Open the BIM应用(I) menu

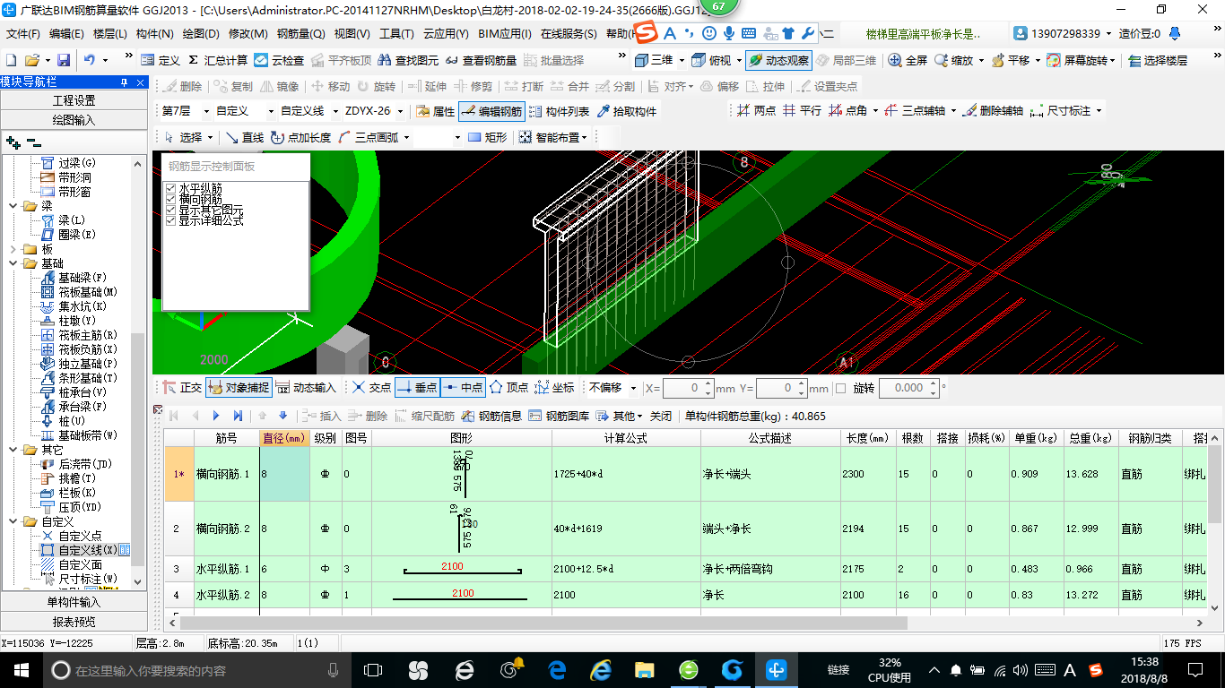(505, 34)
